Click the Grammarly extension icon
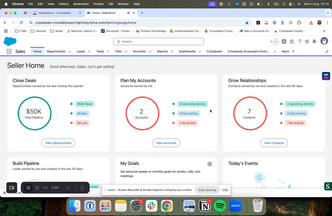 click(x=258, y=23)
